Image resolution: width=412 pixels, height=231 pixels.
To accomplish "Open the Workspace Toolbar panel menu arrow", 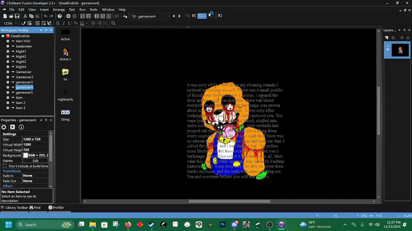I will click(x=41, y=30).
